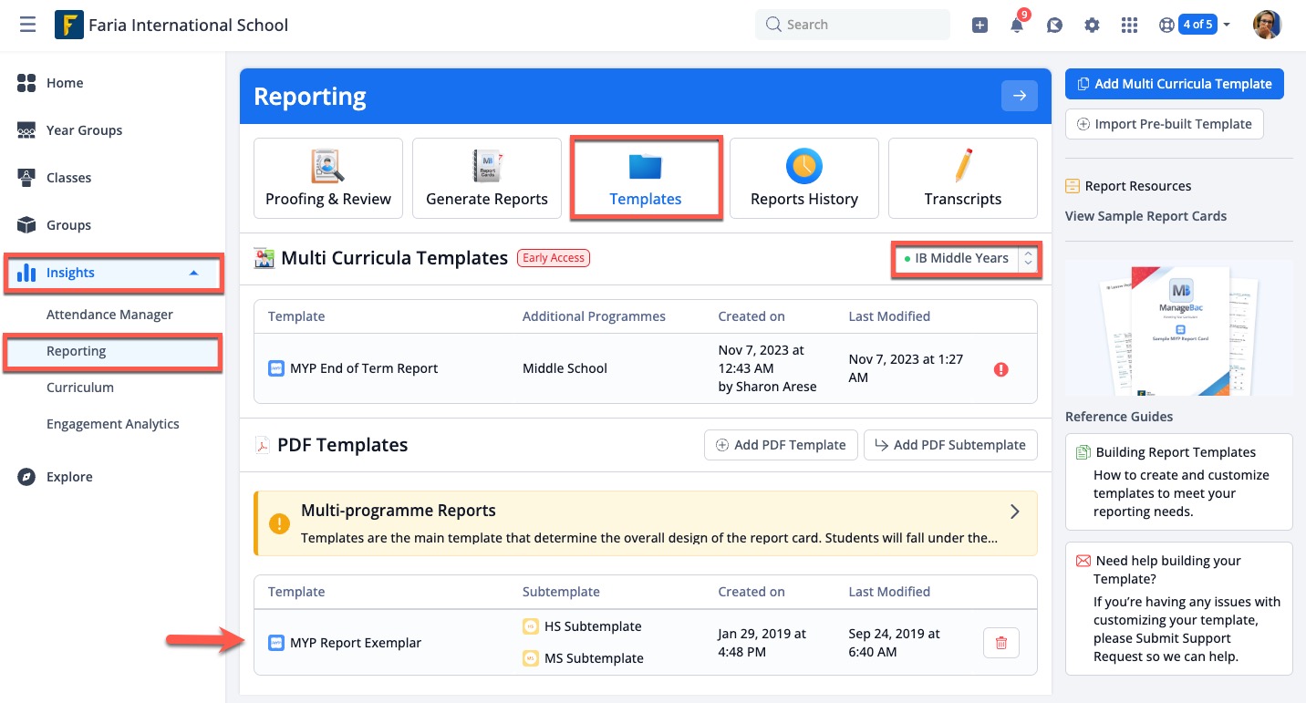Click the notifications bell icon
Image resolution: width=1306 pixels, height=703 pixels.
click(x=1017, y=26)
